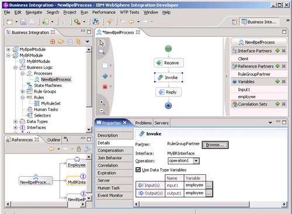The height and width of the screenshot is (214, 292).
Task: Open the Operation dropdown showing operation1
Action: tap(196, 161)
